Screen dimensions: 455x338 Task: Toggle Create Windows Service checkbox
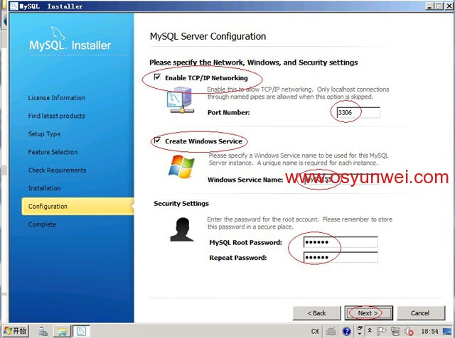coord(157,141)
